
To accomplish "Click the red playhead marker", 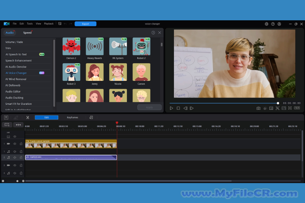I will click(x=117, y=123).
